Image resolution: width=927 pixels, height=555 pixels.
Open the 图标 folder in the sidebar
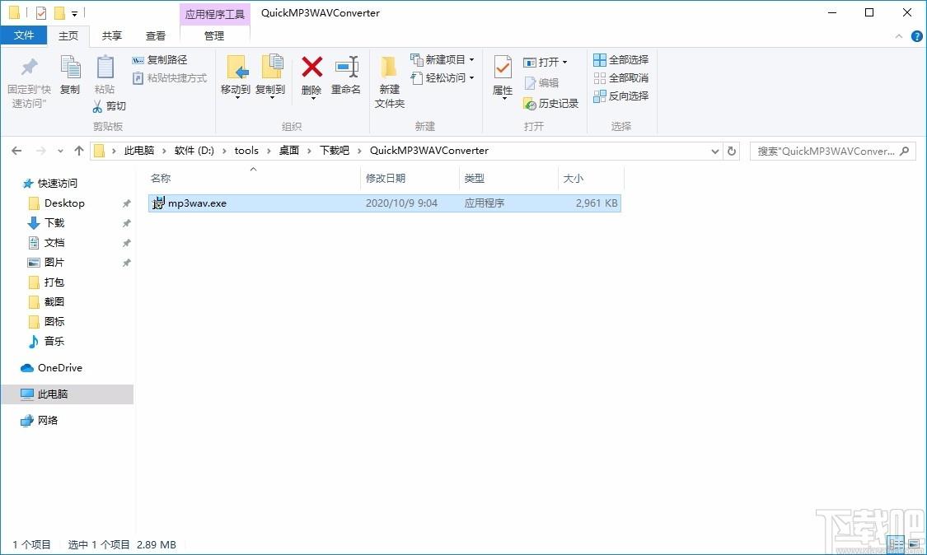54,321
